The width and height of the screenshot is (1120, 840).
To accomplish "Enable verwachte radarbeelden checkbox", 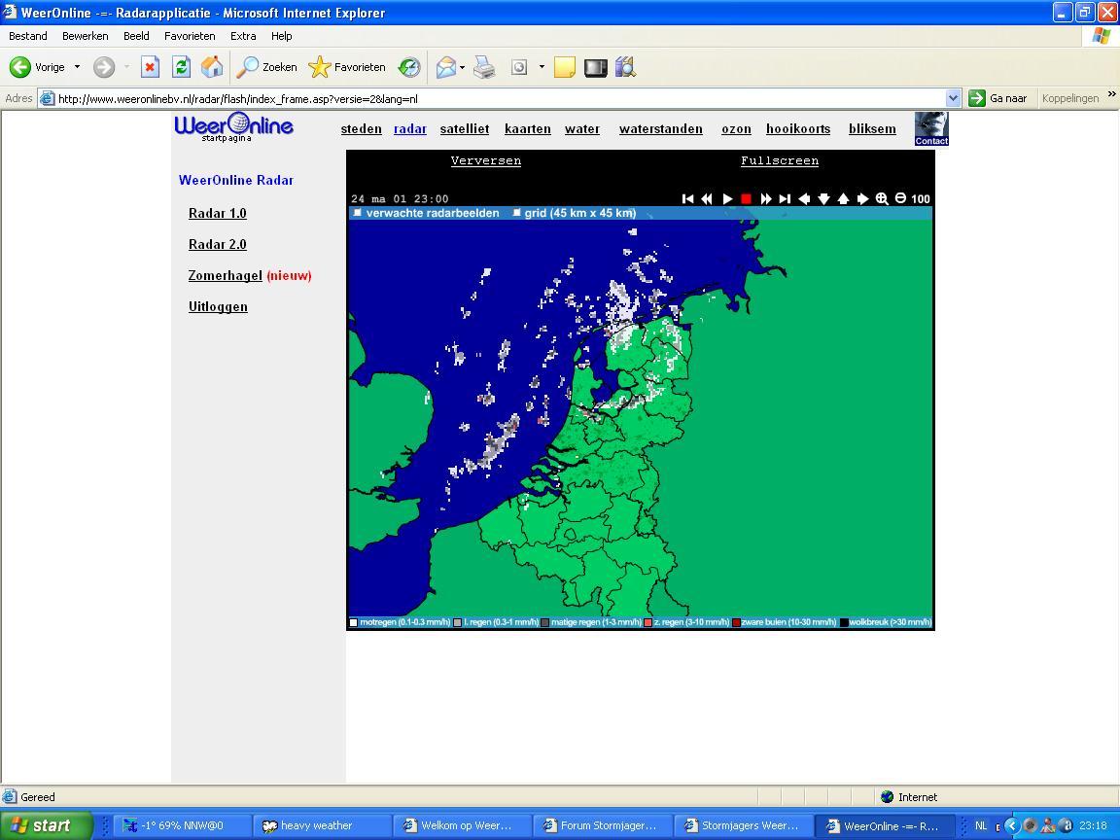I will click(358, 213).
